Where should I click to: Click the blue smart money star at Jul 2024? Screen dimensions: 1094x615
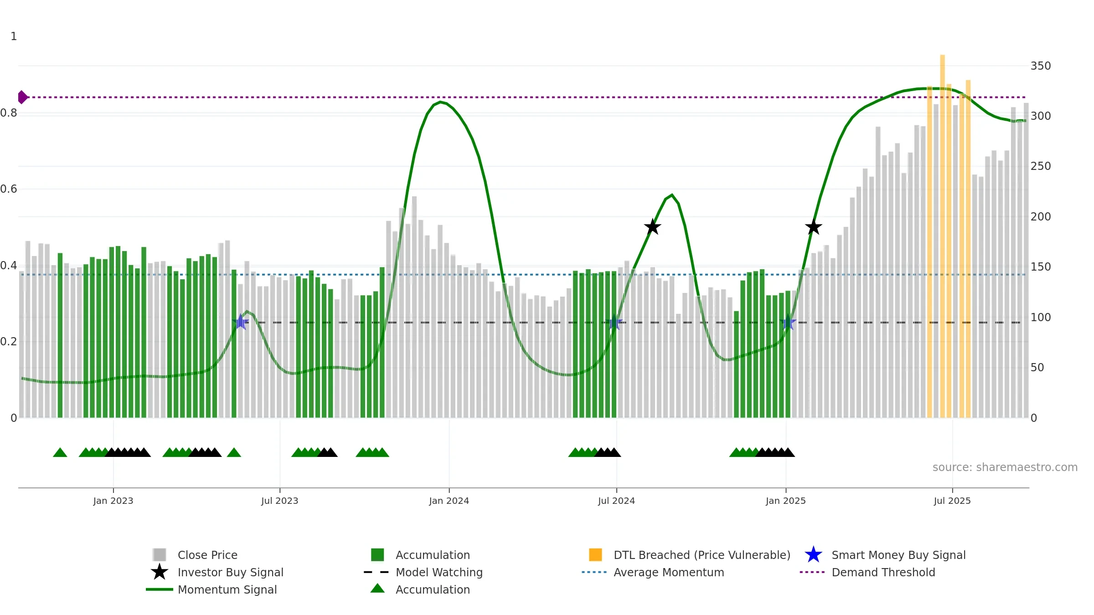pos(614,322)
